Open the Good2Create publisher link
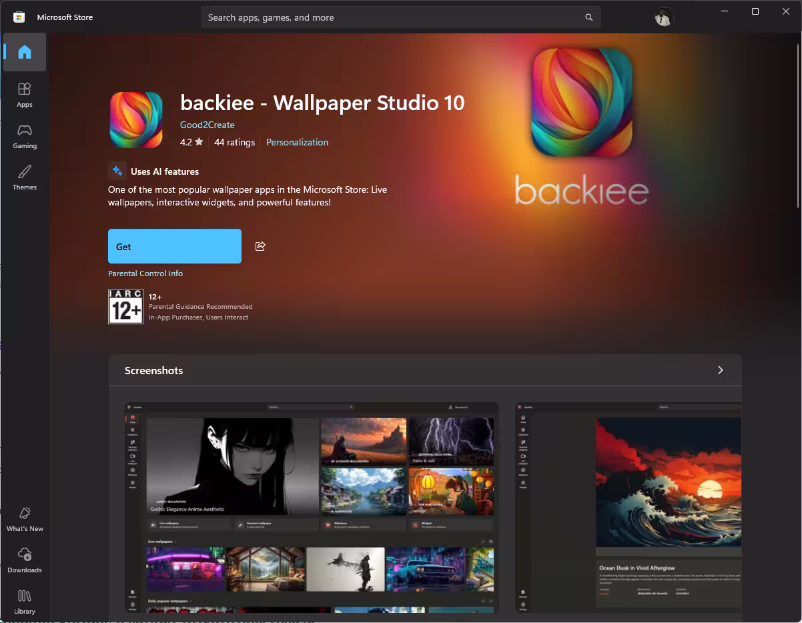Screen dimensions: 802x623 [x=208, y=125]
